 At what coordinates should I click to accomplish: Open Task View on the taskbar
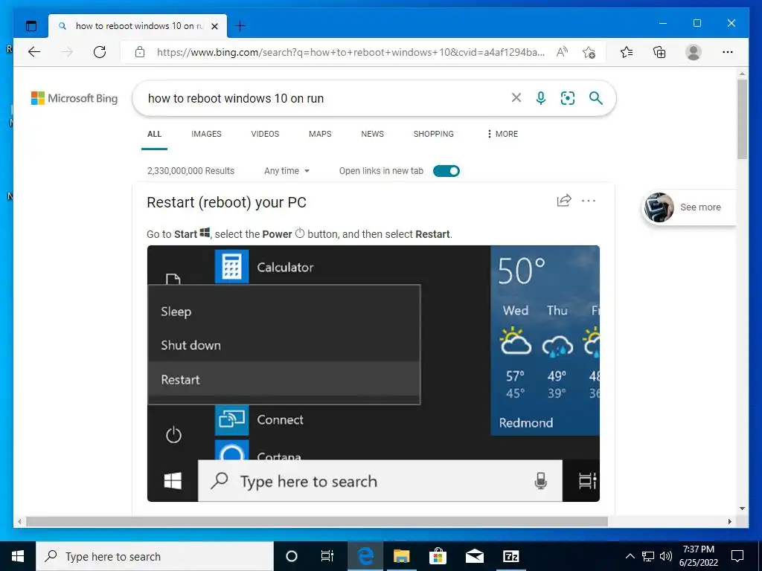click(x=327, y=556)
